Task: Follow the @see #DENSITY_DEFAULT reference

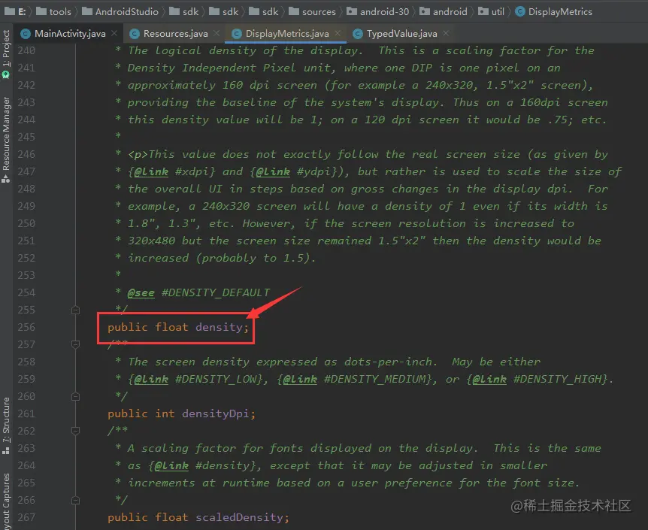Action: coord(198,292)
